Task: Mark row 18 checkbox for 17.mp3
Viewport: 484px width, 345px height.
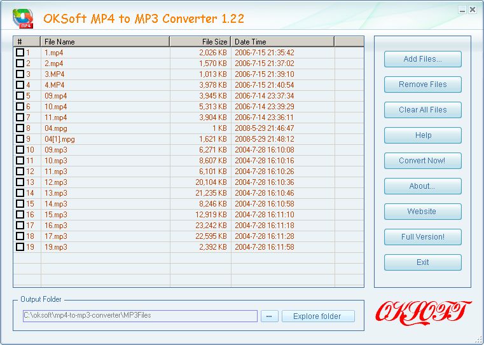Action: [x=20, y=236]
